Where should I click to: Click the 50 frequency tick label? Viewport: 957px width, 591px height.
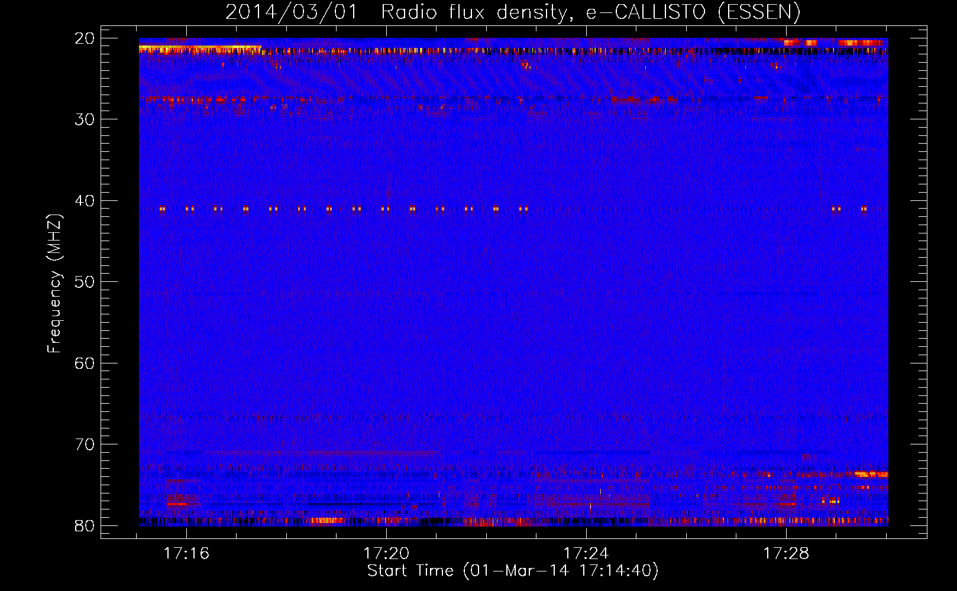click(x=85, y=282)
